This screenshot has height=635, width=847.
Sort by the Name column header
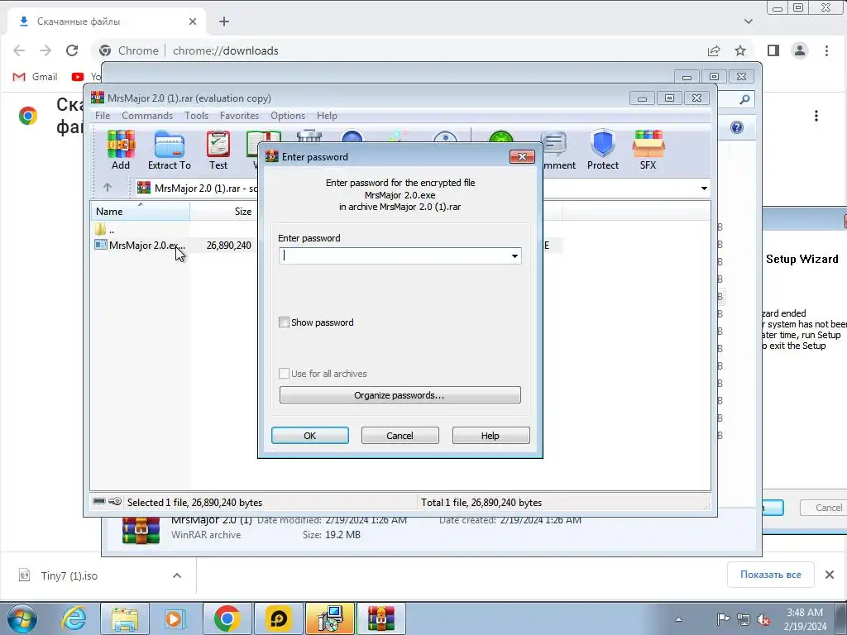coord(139,211)
